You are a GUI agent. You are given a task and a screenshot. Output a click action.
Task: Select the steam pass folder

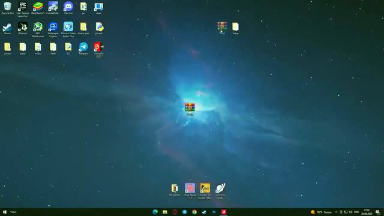pos(83,28)
